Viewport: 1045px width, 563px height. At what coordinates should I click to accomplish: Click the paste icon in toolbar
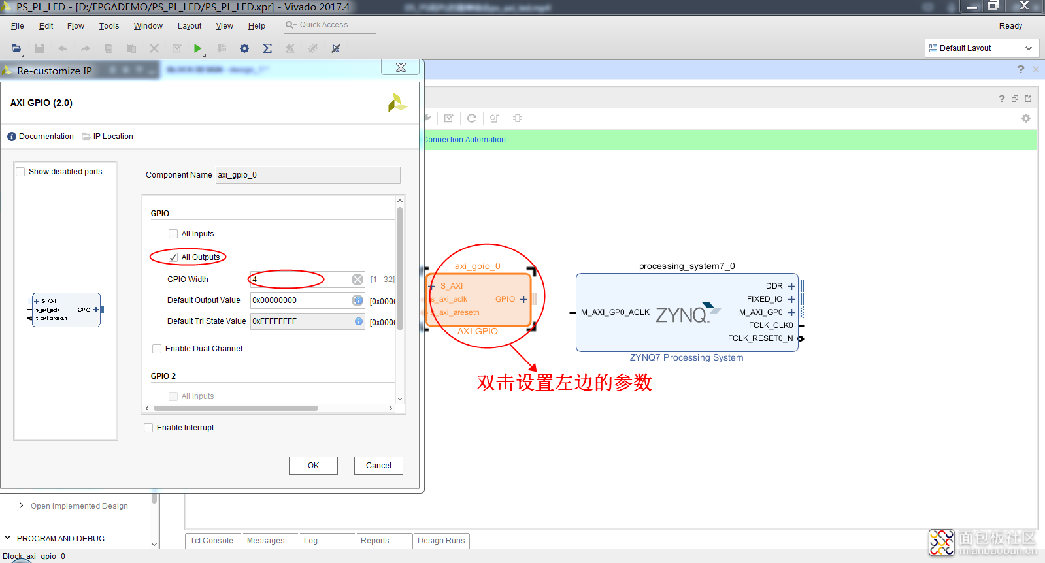(x=131, y=48)
